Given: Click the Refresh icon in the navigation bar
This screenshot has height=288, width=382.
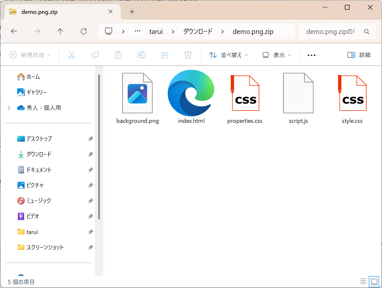Looking at the screenshot, I should [84, 31].
